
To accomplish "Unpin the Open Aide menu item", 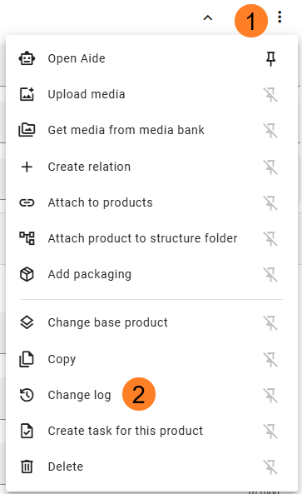I will [271, 58].
